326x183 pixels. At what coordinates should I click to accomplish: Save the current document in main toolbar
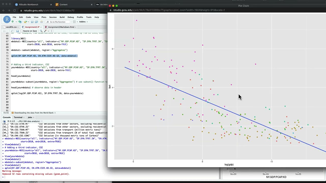[x=32, y=22]
